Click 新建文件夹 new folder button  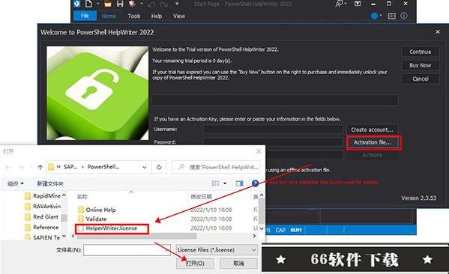(x=50, y=183)
